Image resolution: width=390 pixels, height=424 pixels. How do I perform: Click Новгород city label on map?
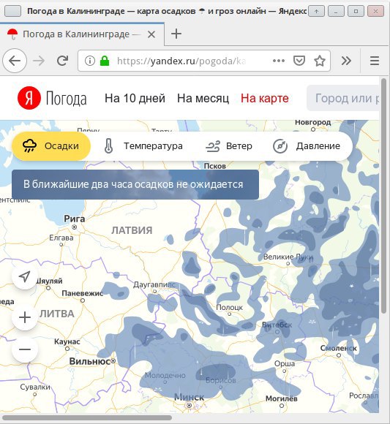pyautogui.click(x=313, y=122)
